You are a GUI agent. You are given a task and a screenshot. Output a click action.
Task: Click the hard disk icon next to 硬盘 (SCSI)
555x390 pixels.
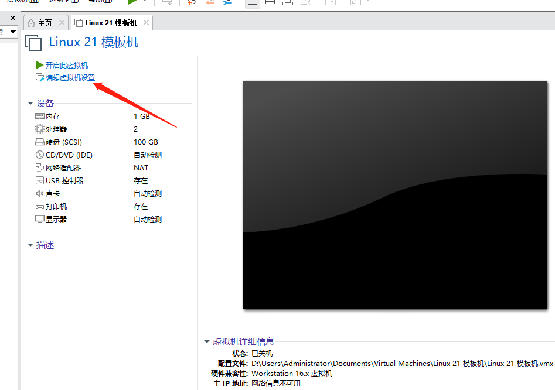tap(40, 142)
